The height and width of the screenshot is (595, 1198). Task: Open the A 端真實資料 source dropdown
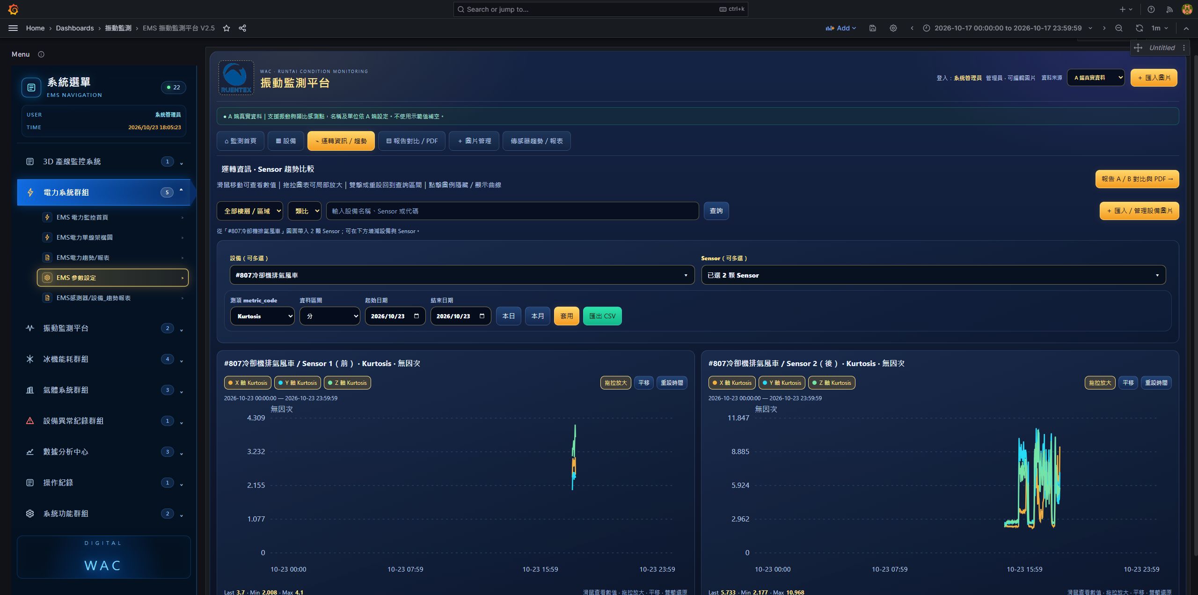[x=1096, y=77]
